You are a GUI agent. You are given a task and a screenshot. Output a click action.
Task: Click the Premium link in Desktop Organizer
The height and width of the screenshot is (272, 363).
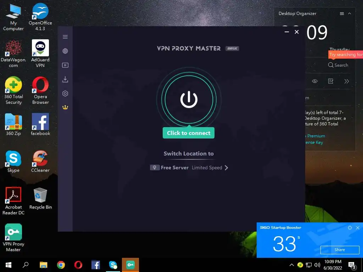pos(316,136)
